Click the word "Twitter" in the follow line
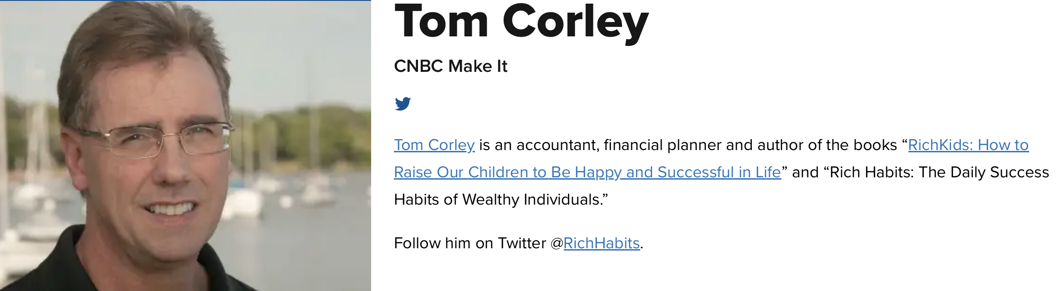The image size is (1056, 291). 522,243
